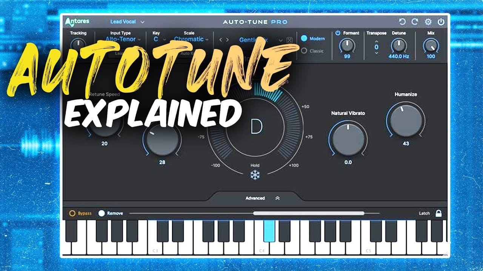Click the highlighted blue piano key
The width and height of the screenshot is (483, 271).
(269, 231)
